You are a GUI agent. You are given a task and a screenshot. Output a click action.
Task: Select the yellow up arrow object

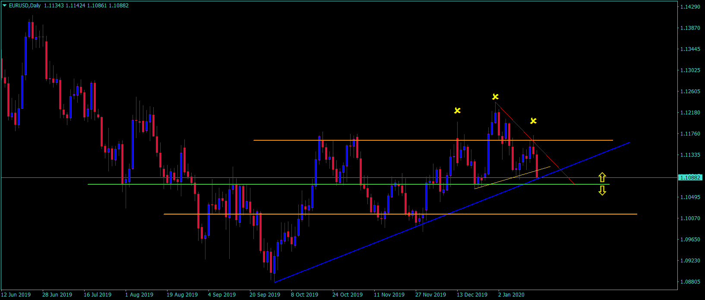click(x=602, y=177)
